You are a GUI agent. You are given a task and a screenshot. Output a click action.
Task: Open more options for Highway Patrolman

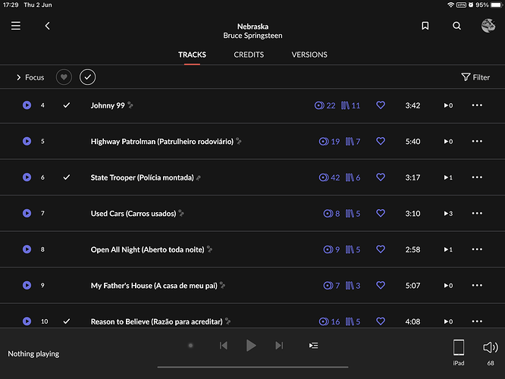[477, 141]
